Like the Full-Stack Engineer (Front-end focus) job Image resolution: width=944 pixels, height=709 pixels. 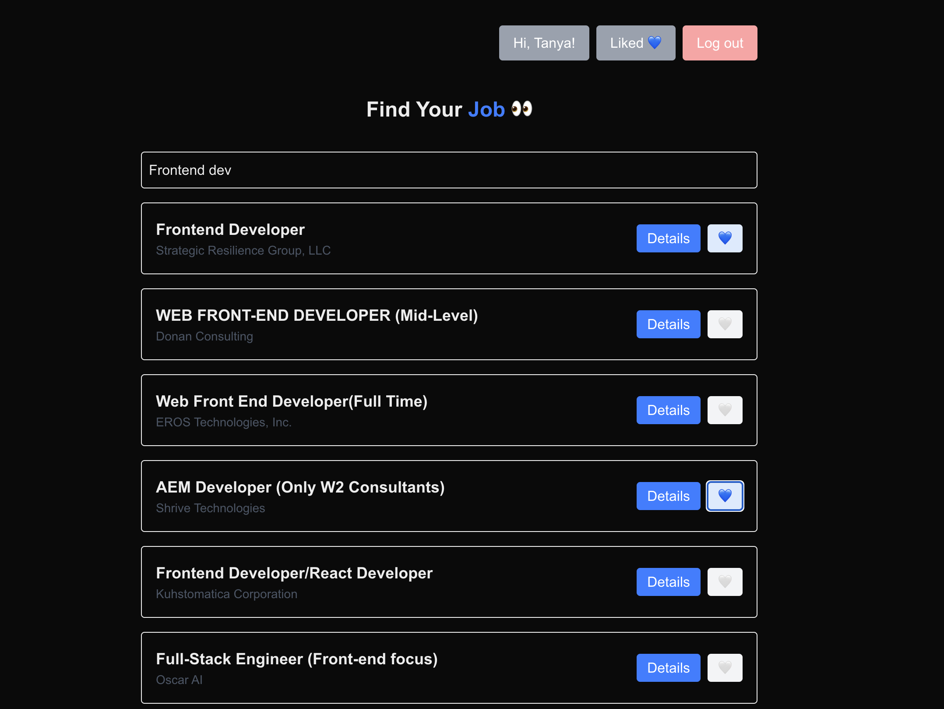[x=725, y=668]
